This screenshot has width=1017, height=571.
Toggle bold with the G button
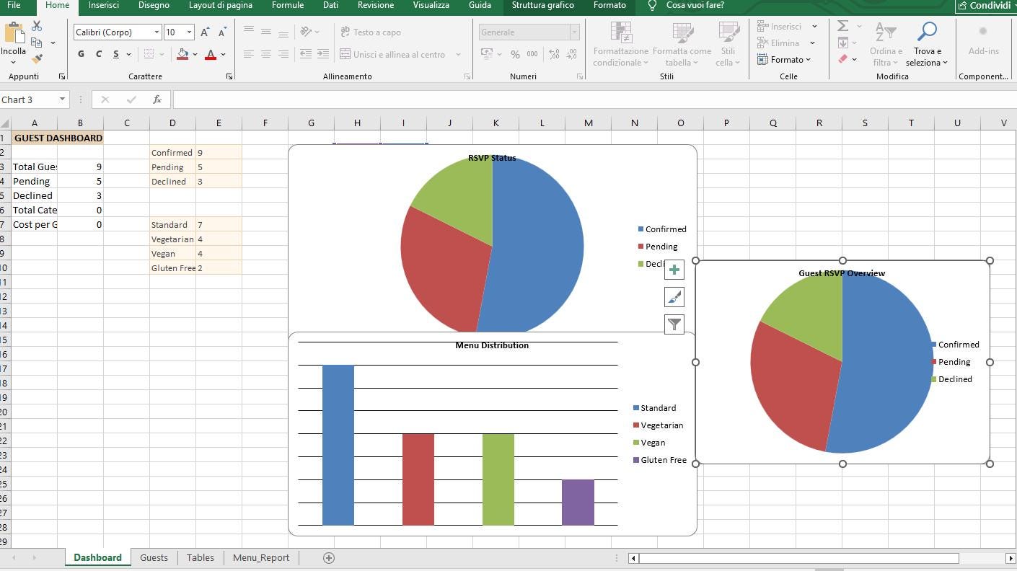pos(80,54)
